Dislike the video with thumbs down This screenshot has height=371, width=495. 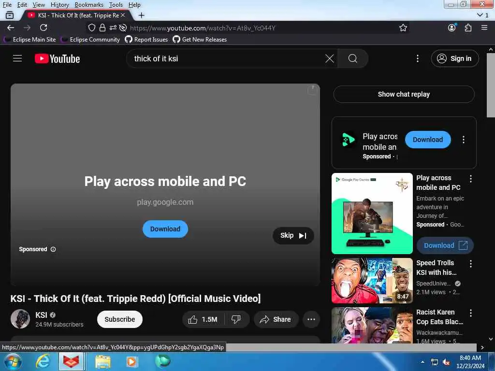click(236, 320)
